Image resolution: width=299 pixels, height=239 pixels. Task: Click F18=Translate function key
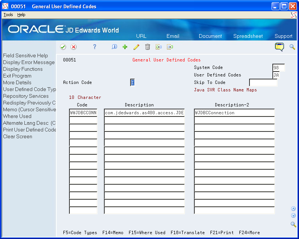[188, 233]
